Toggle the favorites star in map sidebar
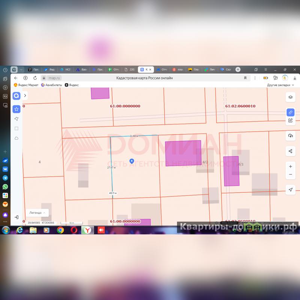This screenshot has height=300, width=300. pos(16,109)
